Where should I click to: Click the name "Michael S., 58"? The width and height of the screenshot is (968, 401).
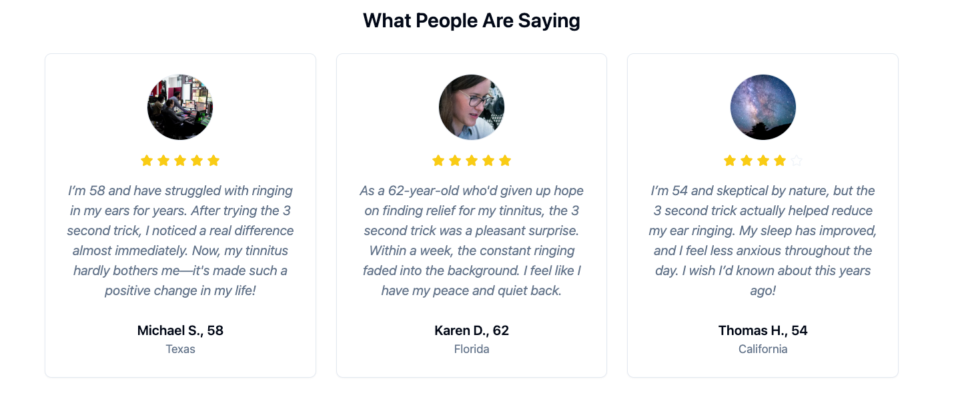(180, 330)
